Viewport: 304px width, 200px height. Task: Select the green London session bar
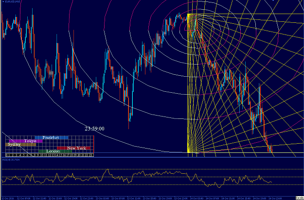[55, 151]
